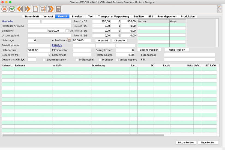Enable the Prüfprotokoll checkbox

click(77, 60)
